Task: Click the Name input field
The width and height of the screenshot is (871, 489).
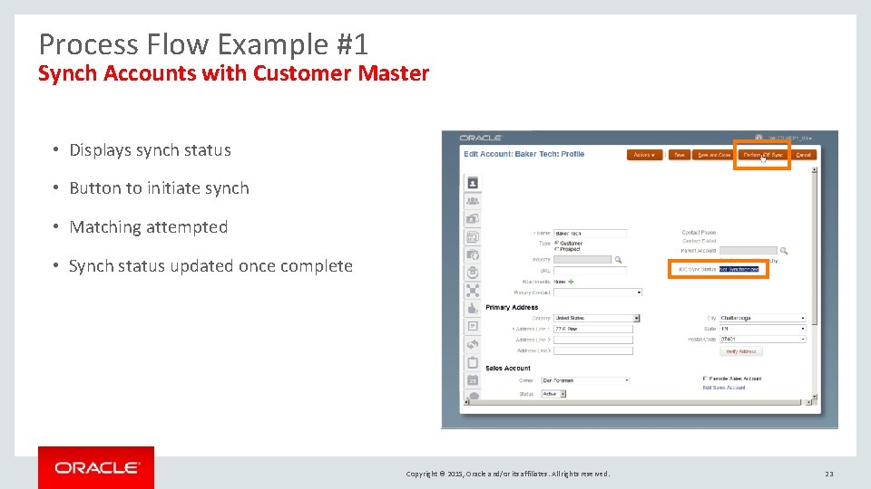Action: click(x=590, y=234)
